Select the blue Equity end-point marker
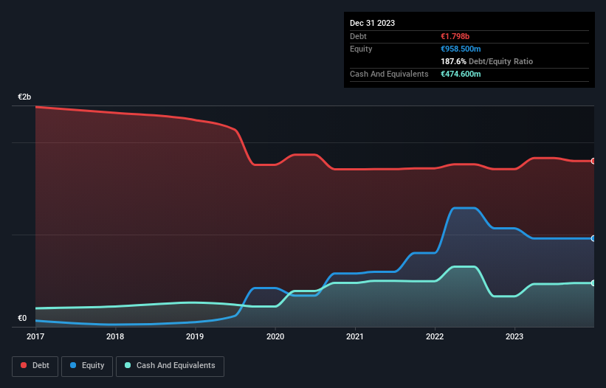This screenshot has height=388, width=606. (593, 238)
